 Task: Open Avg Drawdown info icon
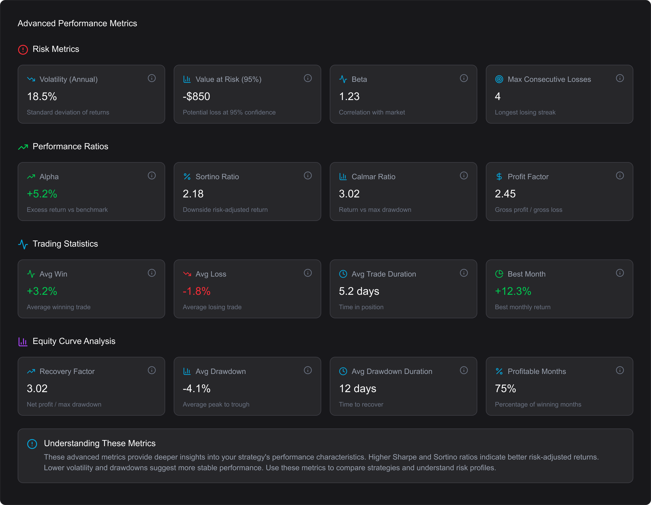308,370
